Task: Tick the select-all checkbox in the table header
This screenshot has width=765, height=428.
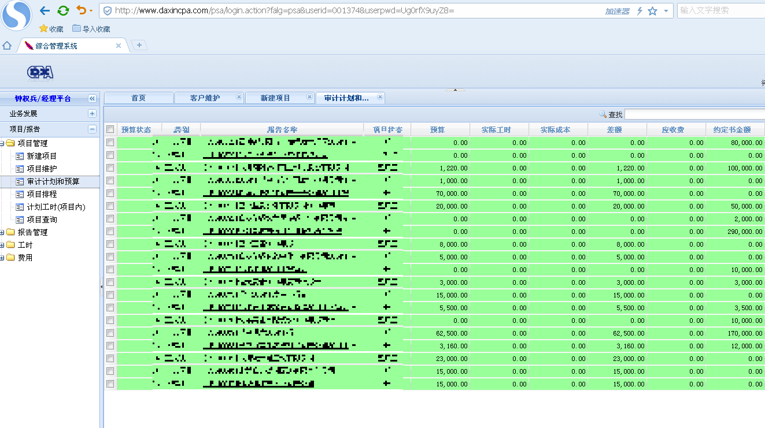Action: [x=110, y=129]
